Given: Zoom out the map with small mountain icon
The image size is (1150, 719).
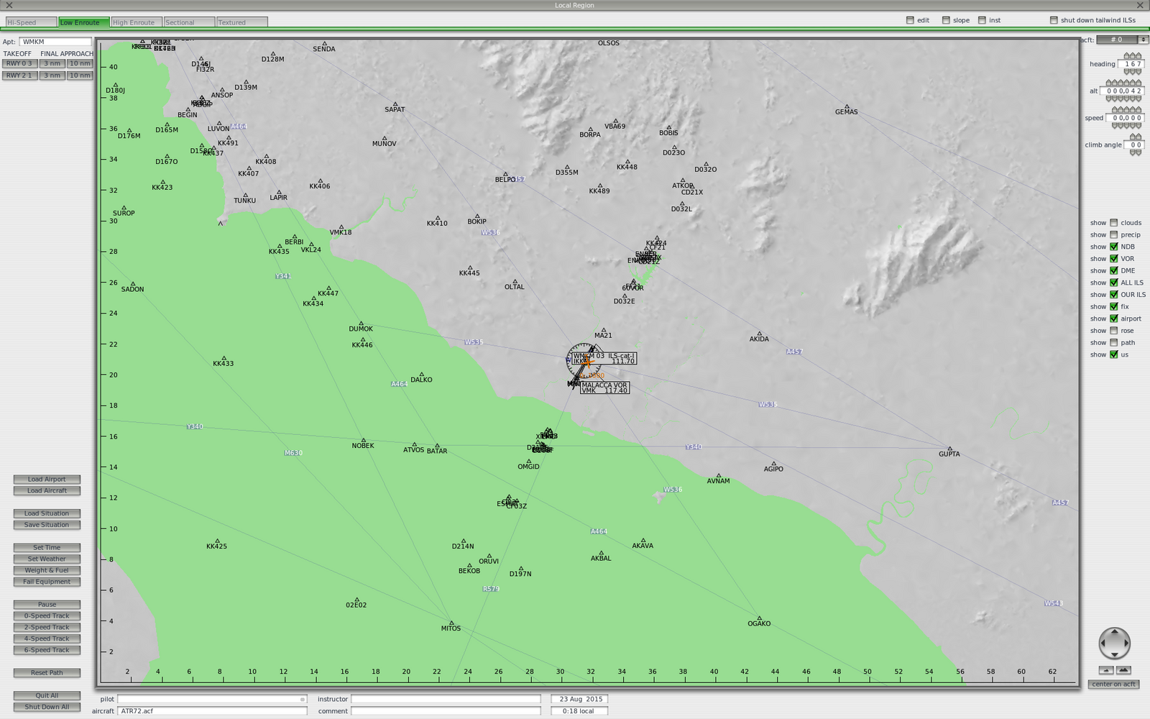Looking at the screenshot, I should pos(1106,670).
